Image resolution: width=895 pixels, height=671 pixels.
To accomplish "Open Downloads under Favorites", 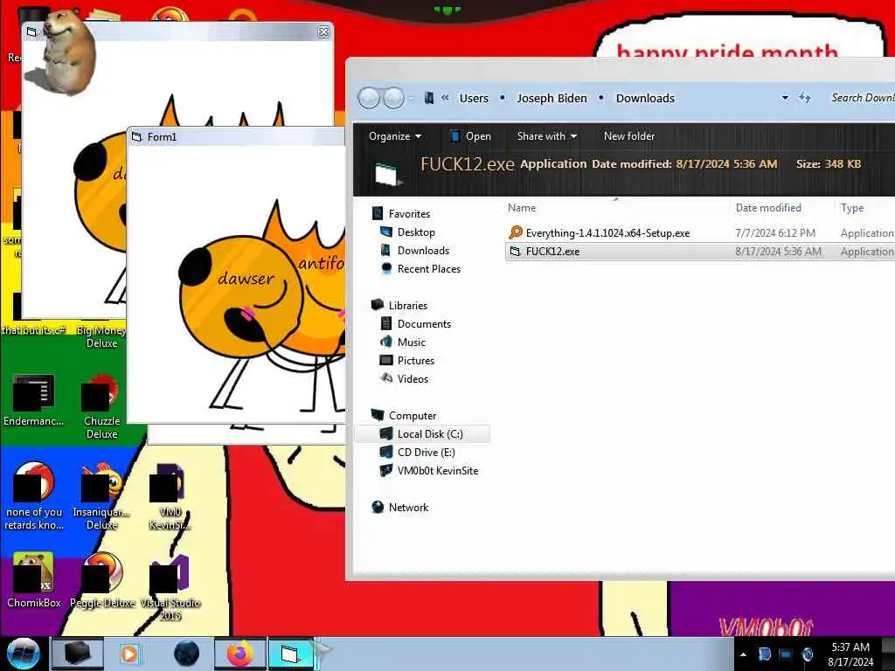I will tap(423, 251).
